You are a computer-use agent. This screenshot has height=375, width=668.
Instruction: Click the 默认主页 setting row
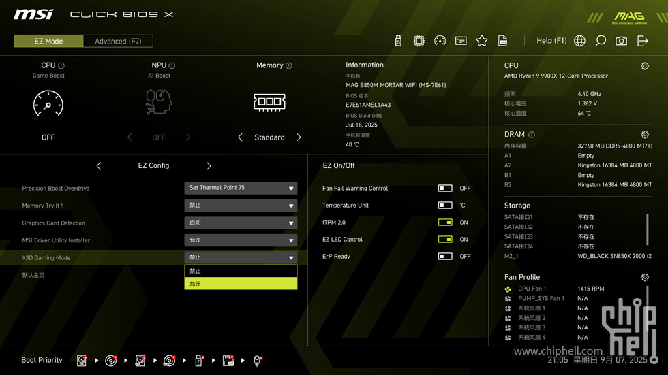coord(153,275)
